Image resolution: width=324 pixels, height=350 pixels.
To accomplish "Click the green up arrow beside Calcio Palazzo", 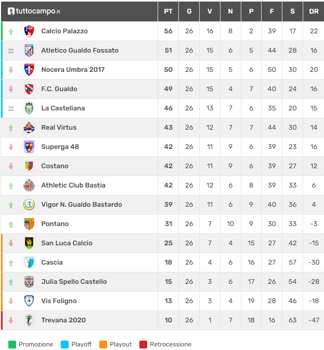I will coord(11,31).
